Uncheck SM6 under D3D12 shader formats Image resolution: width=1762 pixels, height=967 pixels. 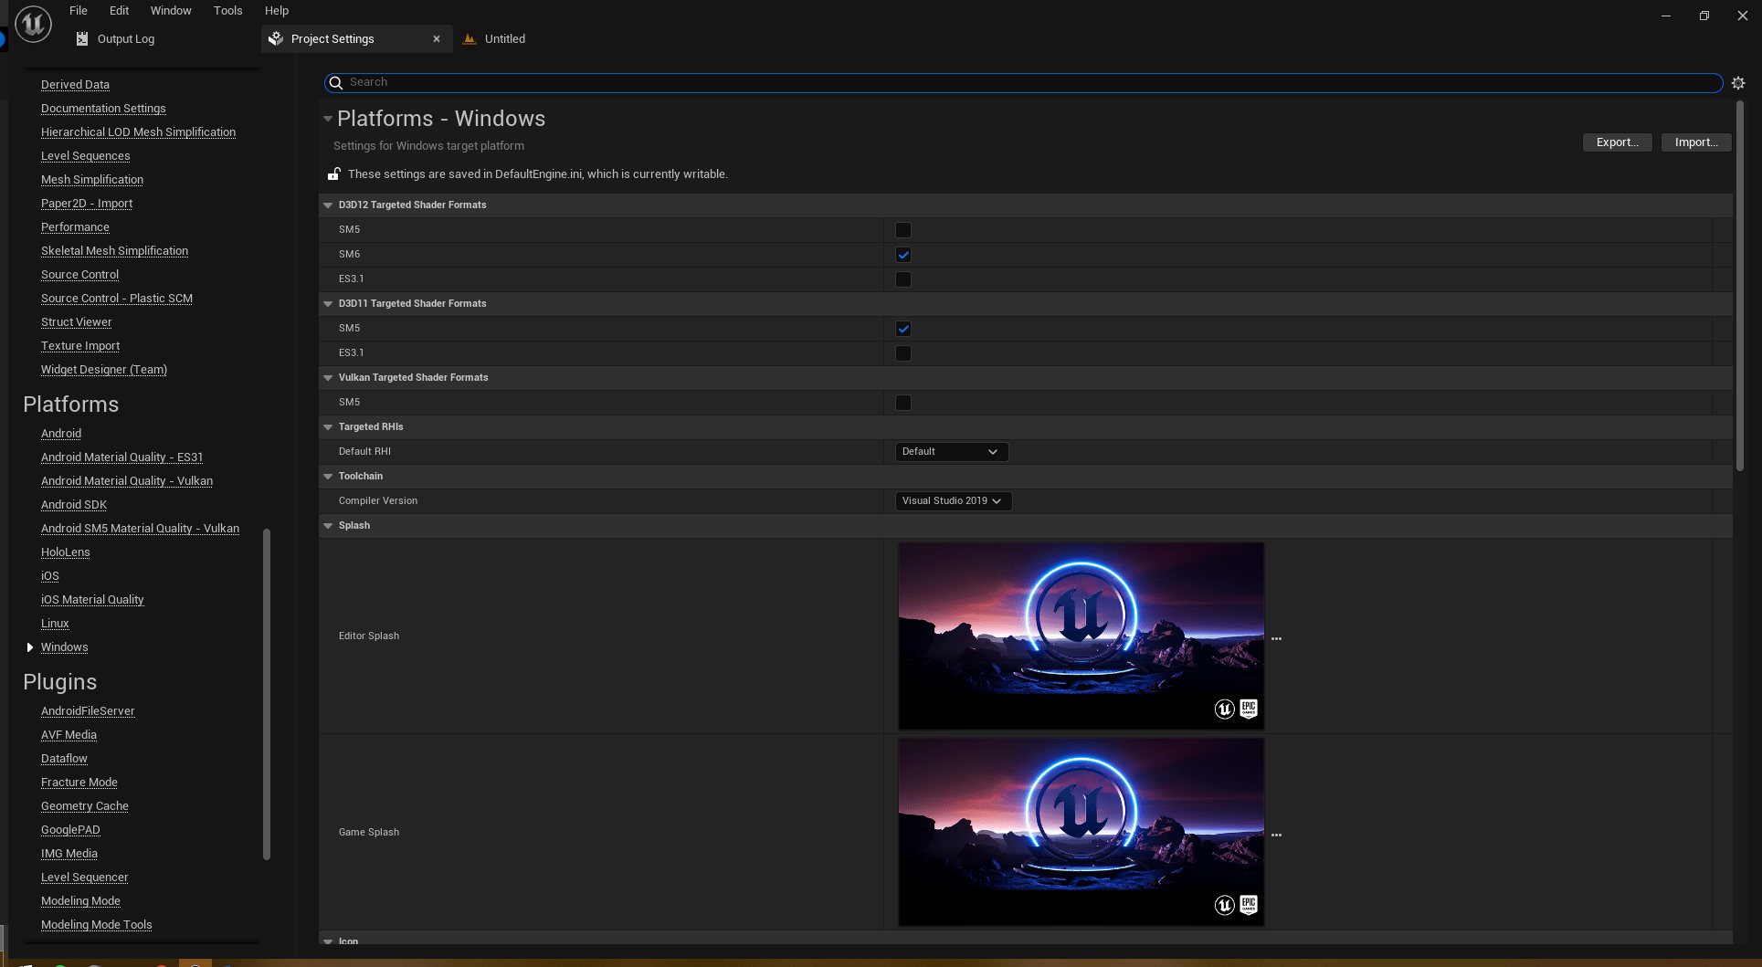[903, 255]
